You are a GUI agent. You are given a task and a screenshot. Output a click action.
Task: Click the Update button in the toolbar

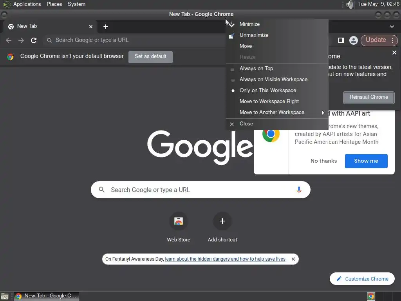(376, 40)
